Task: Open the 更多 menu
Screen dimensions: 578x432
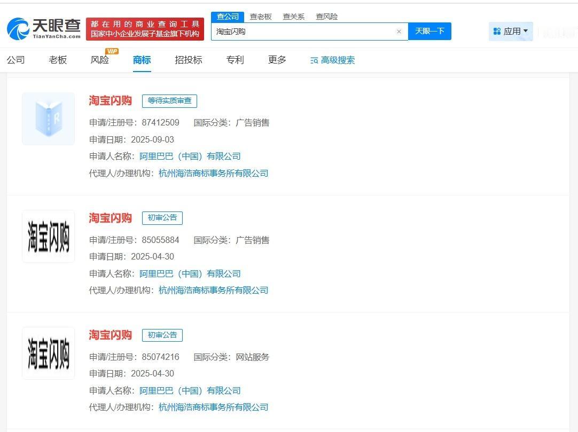Action: tap(276, 60)
